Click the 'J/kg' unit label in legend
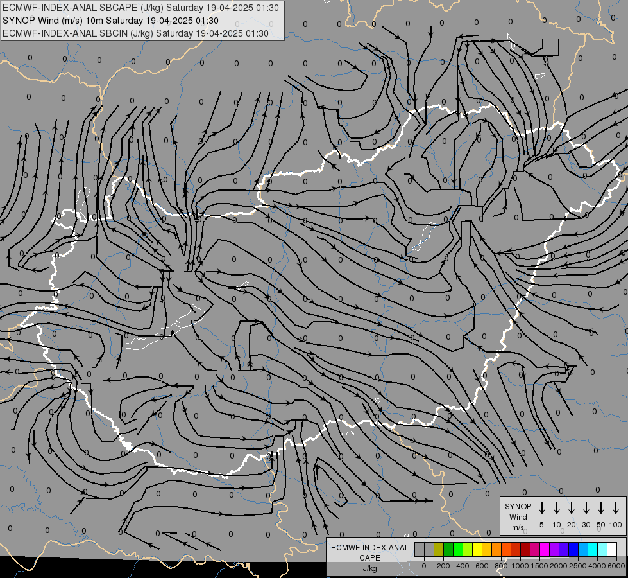This screenshot has height=578, width=628. pos(369,568)
